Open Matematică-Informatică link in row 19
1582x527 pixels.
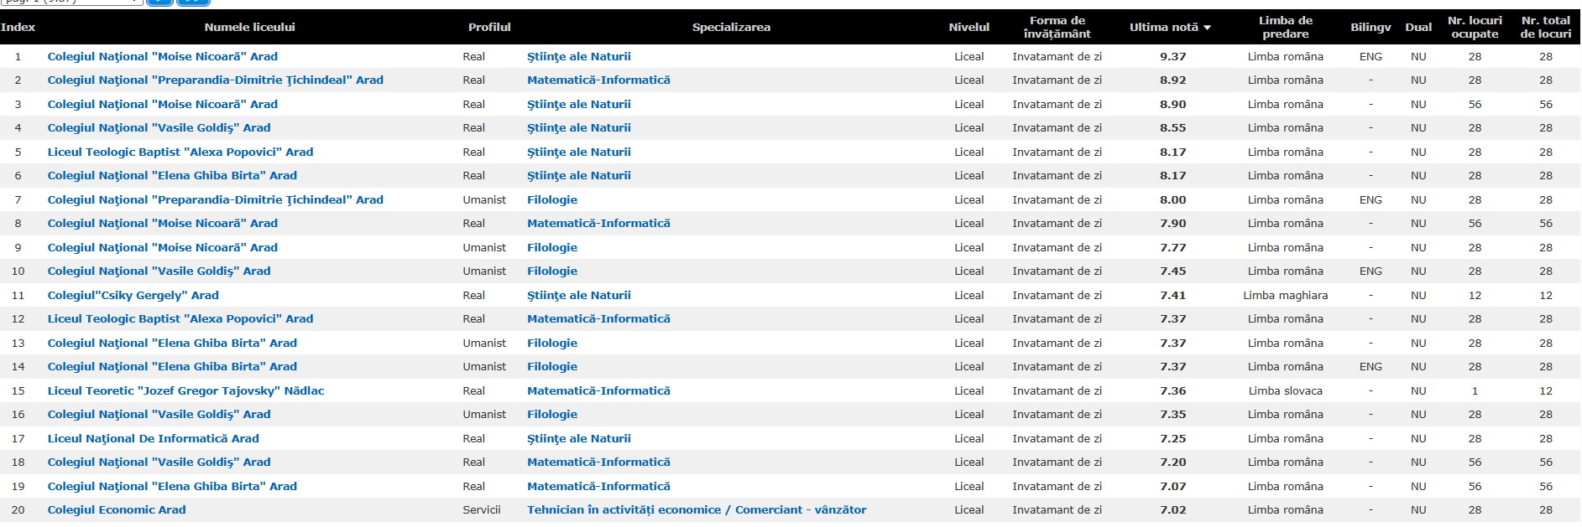point(598,486)
